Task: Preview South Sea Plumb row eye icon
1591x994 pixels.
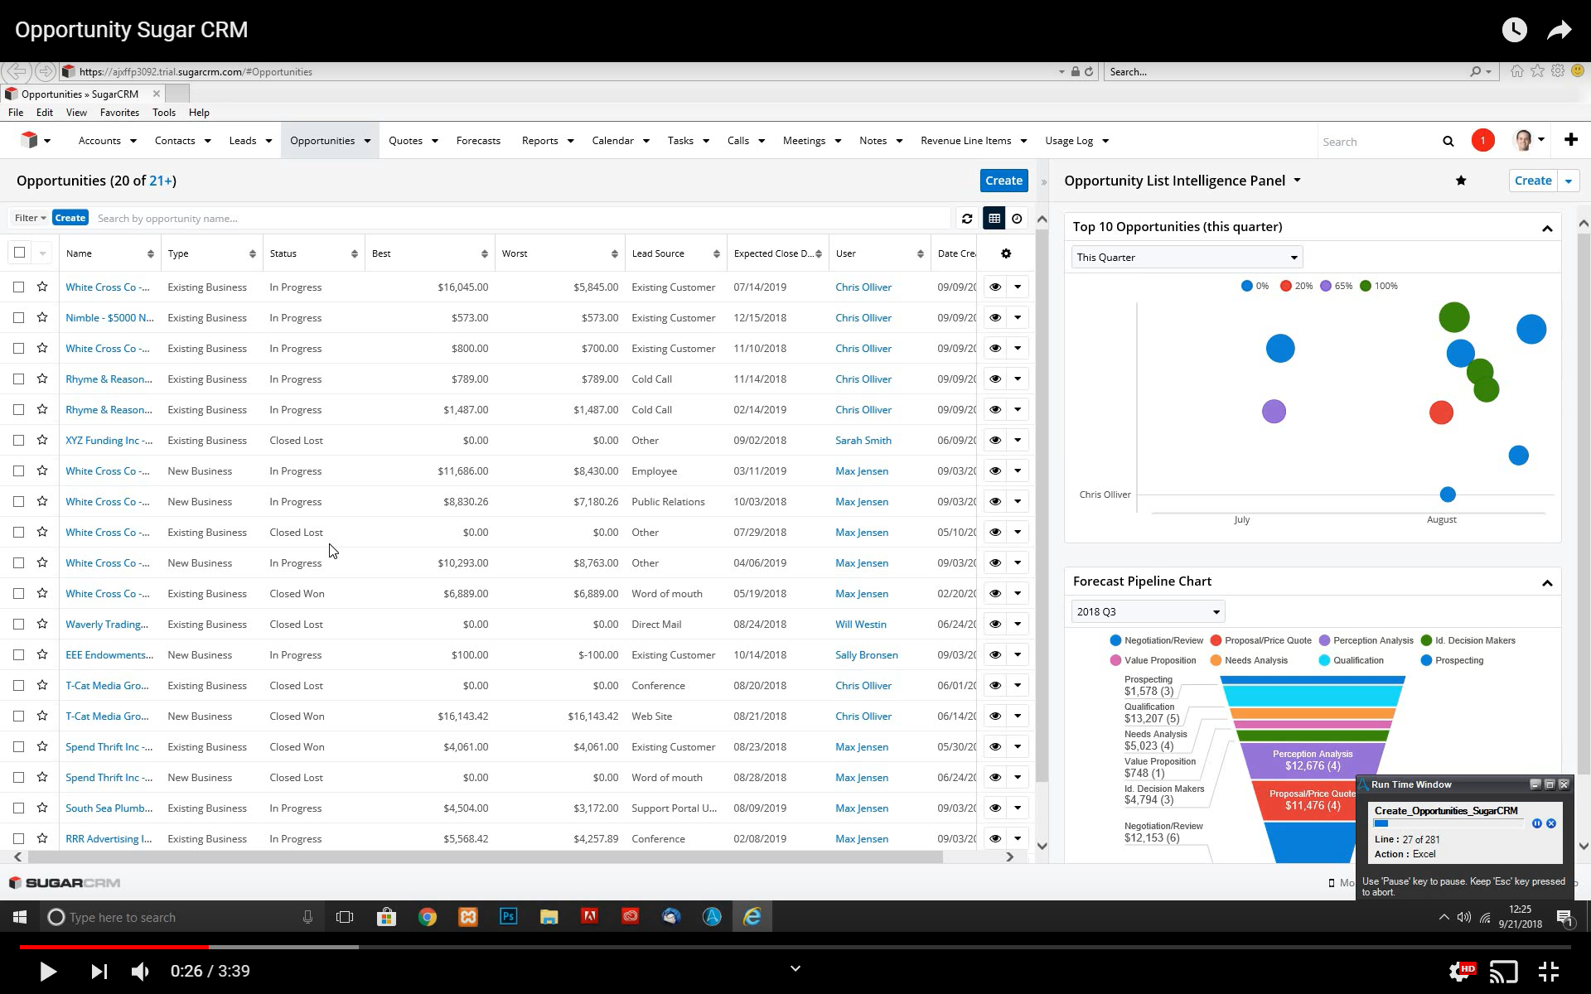Action: (994, 808)
